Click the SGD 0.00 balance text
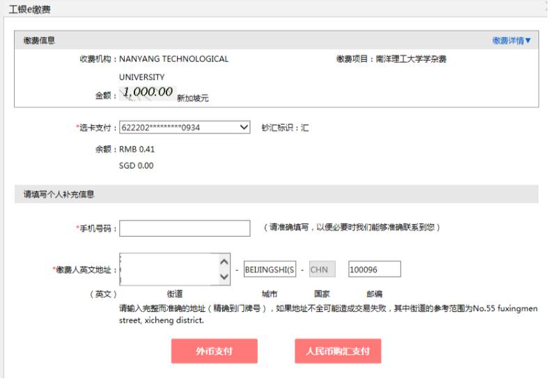 tap(137, 166)
